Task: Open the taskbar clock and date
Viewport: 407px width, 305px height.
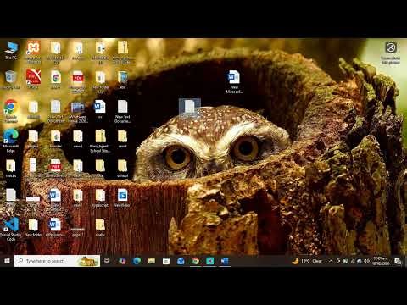Action: point(381,261)
